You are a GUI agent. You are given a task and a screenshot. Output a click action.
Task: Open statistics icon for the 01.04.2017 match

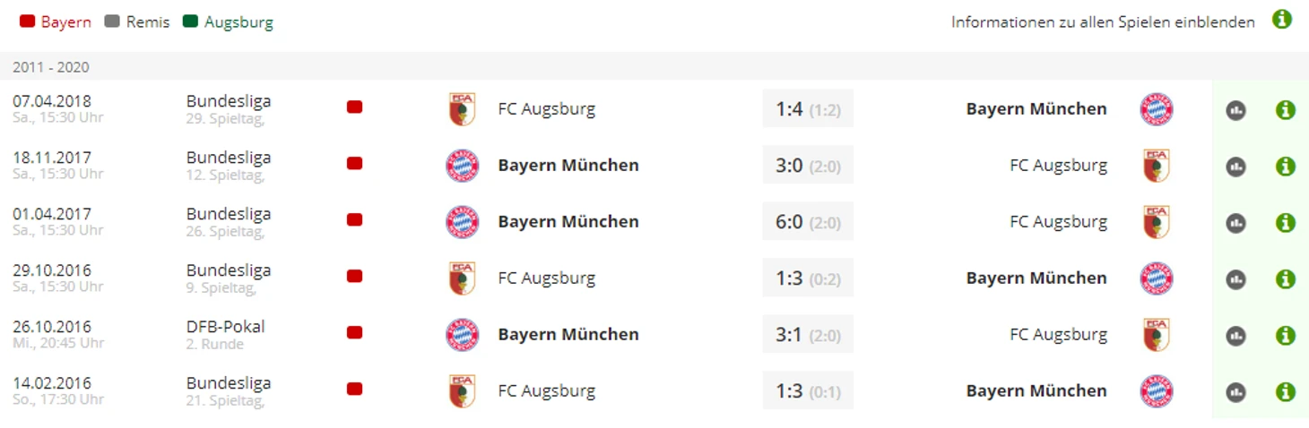[1235, 223]
